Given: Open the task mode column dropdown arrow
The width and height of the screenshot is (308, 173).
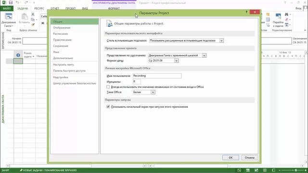Looking at the screenshot, I should click(x=33, y=57).
